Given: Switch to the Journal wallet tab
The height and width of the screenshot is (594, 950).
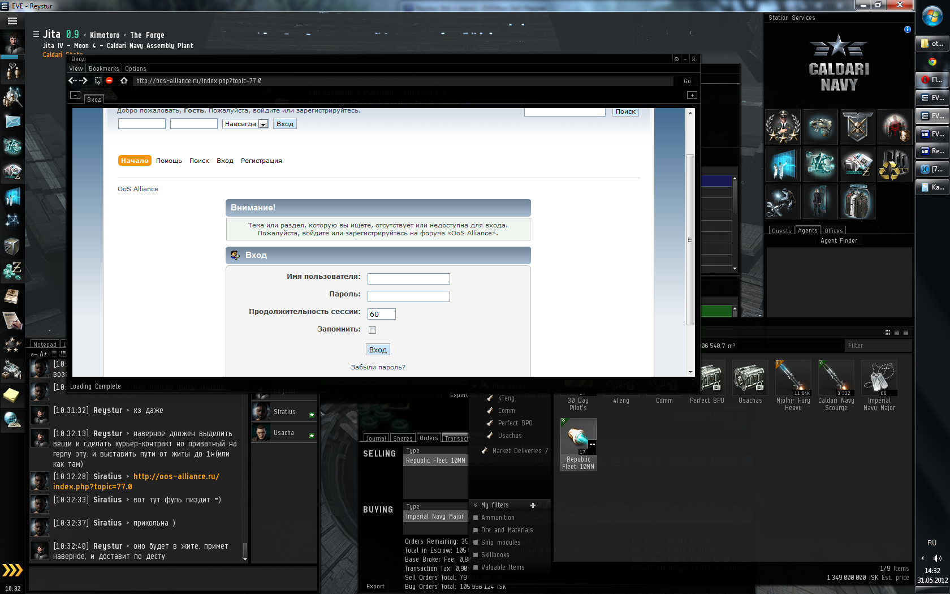Looking at the screenshot, I should pos(375,438).
